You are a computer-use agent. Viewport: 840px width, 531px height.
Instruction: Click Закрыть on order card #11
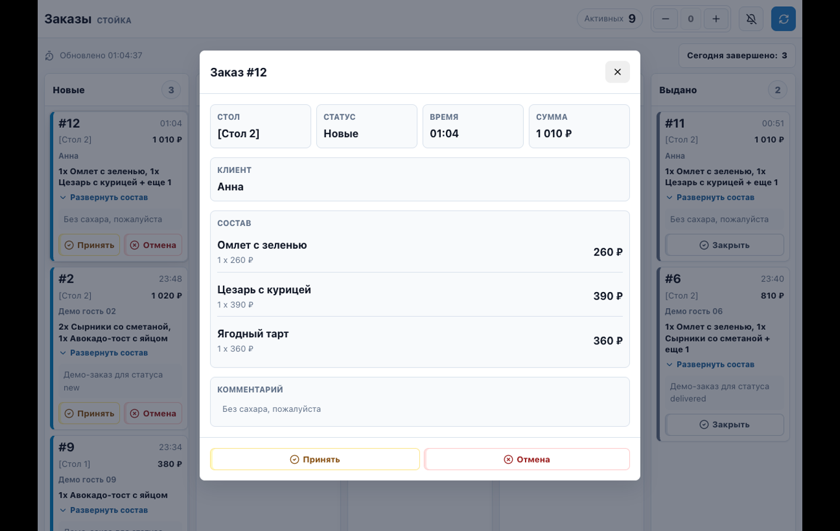724,245
